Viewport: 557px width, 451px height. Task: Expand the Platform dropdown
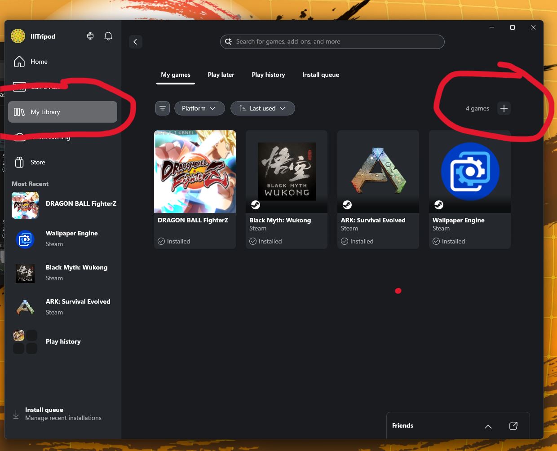click(199, 108)
